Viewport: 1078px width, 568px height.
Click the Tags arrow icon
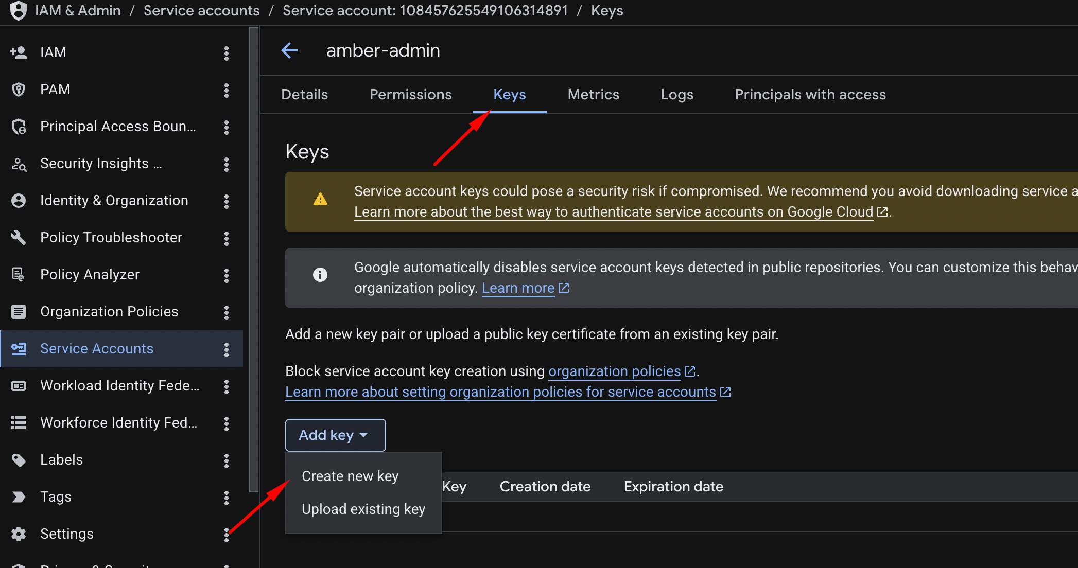pyautogui.click(x=19, y=497)
